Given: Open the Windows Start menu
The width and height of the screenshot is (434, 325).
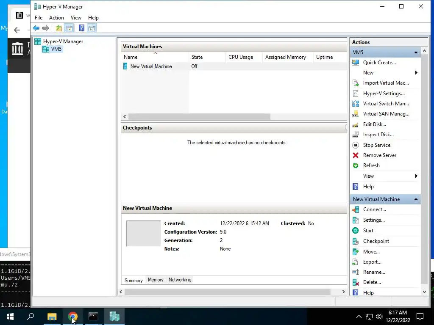Looking at the screenshot, I should pyautogui.click(x=10, y=317).
